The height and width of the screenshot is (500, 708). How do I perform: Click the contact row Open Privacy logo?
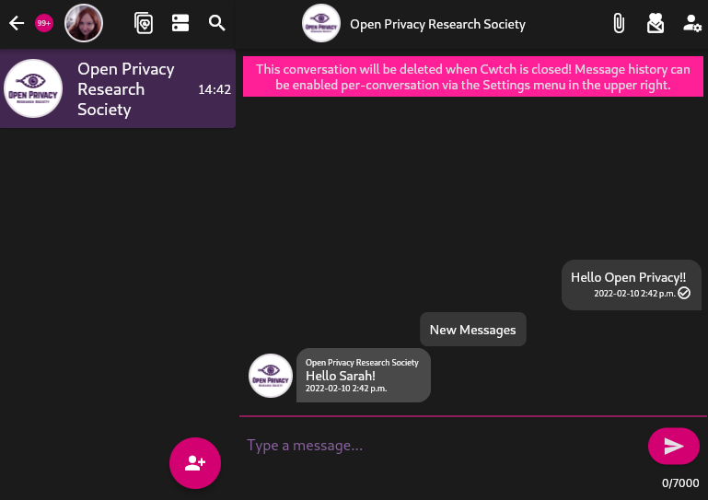click(x=33, y=88)
